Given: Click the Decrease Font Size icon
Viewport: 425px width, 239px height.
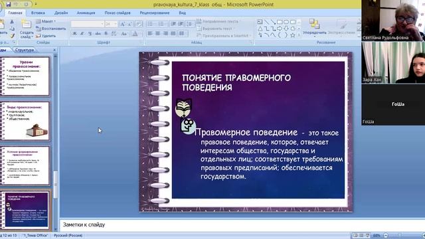Looking at the screenshot, I should [x=130, y=24].
